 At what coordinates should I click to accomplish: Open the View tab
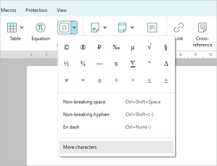click(62, 10)
